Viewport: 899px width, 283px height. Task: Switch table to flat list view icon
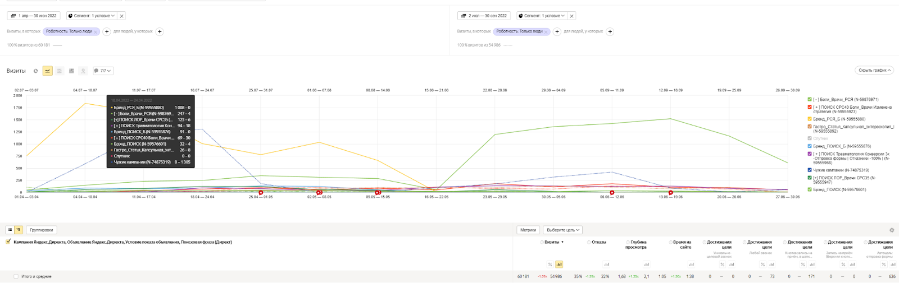tap(10, 230)
